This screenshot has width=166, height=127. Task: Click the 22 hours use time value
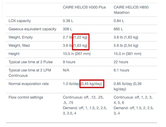121,62
